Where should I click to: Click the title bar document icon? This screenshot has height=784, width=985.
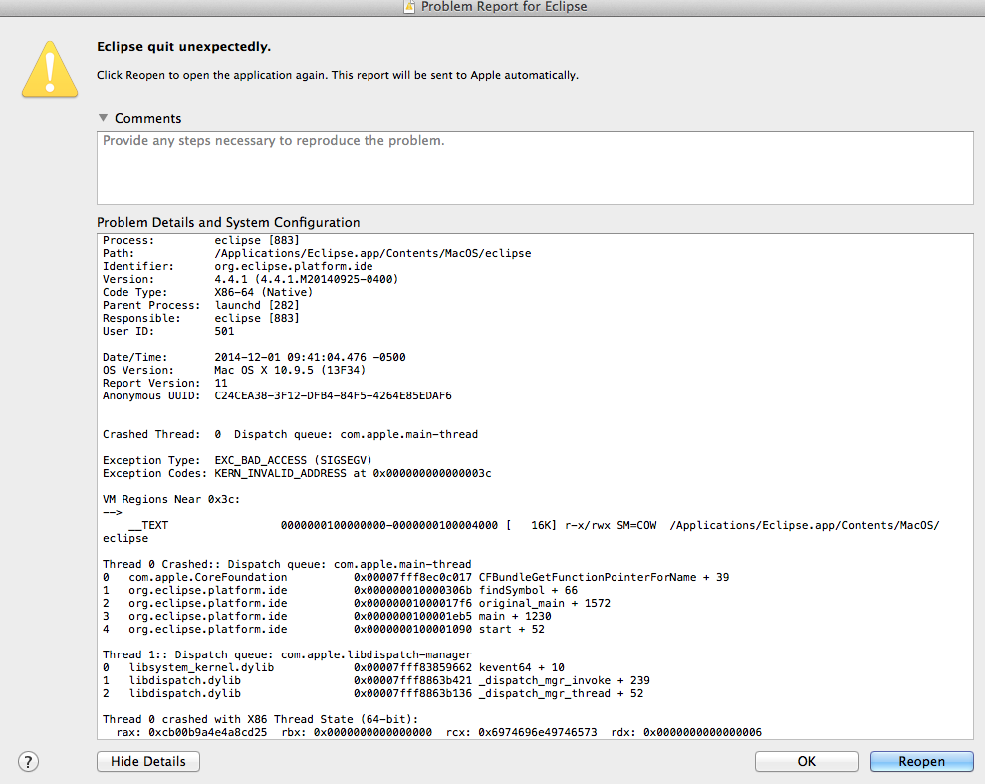point(409,7)
